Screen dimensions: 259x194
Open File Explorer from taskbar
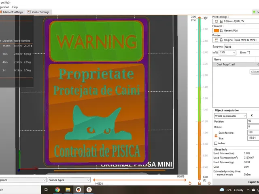coord(68,190)
